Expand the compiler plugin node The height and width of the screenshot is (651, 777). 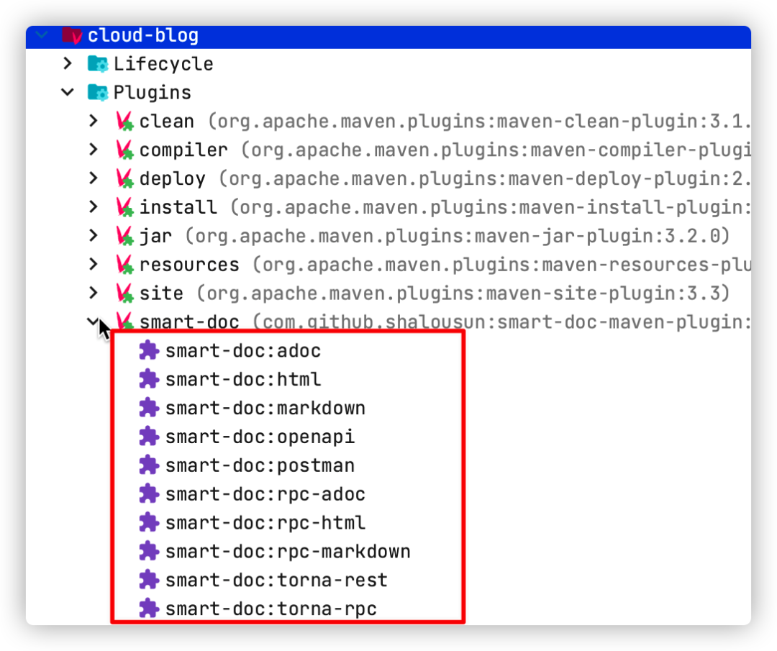tap(94, 150)
